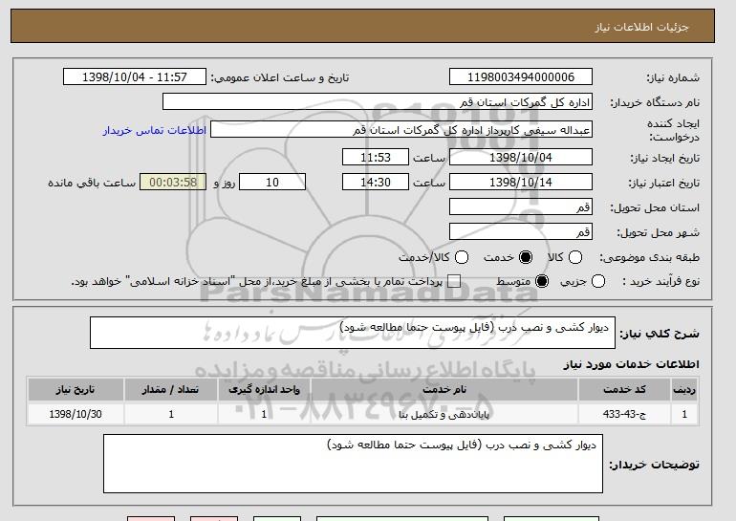Click the واحد اندازه گیری column header

[x=264, y=390]
